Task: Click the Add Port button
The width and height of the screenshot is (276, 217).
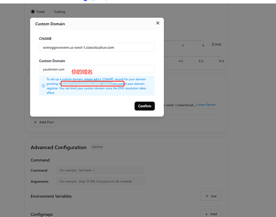Action: tap(44, 122)
